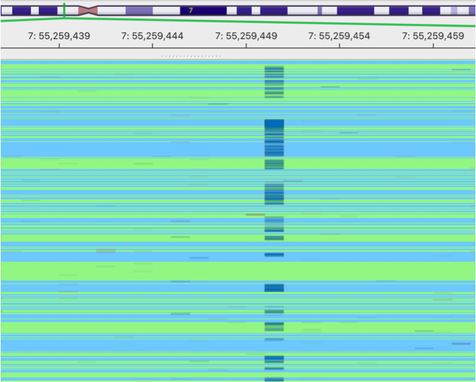Click the chromosome label "7" on ideogram
This screenshot has height=382, width=476.
[191, 11]
